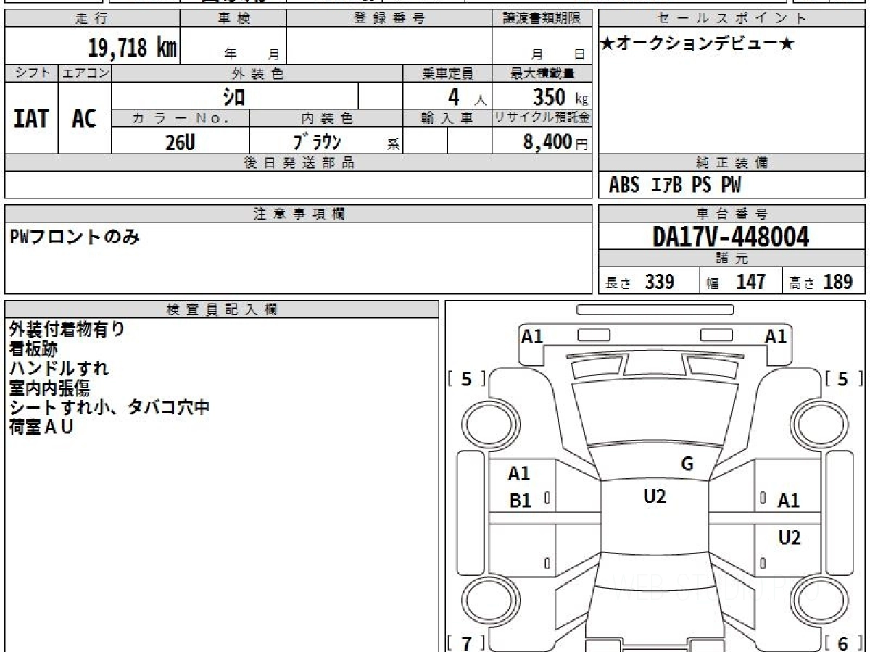Click the note シートすれ小、タバコ穴中
870x652 pixels.
click(109, 407)
